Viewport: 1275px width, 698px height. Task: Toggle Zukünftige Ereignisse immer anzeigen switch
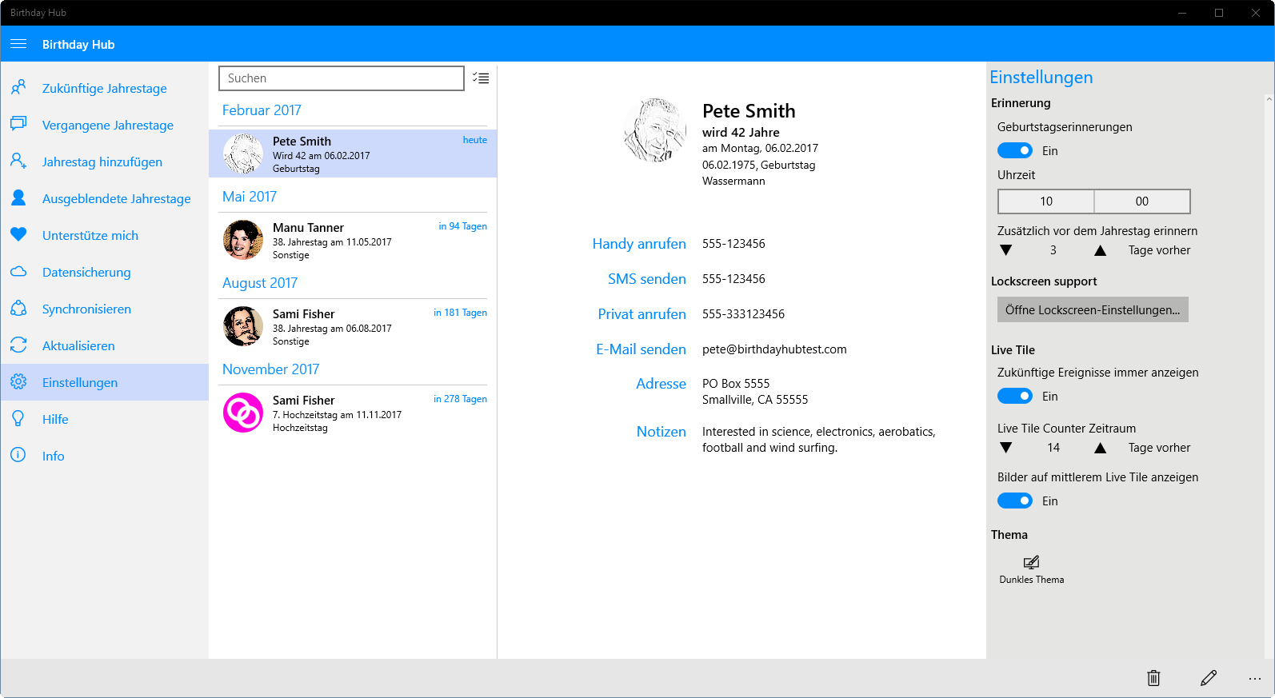pyautogui.click(x=1015, y=396)
